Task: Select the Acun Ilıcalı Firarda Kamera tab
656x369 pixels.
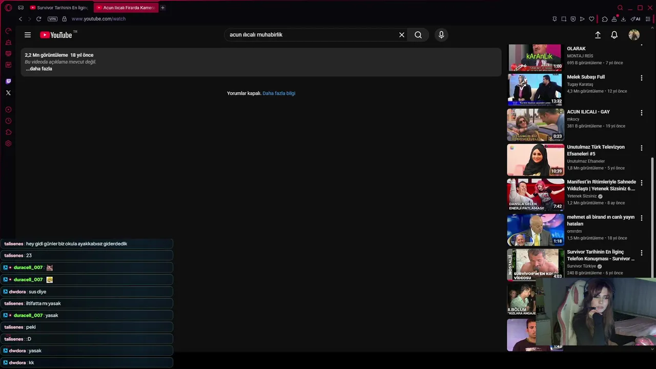Action: pos(126,8)
